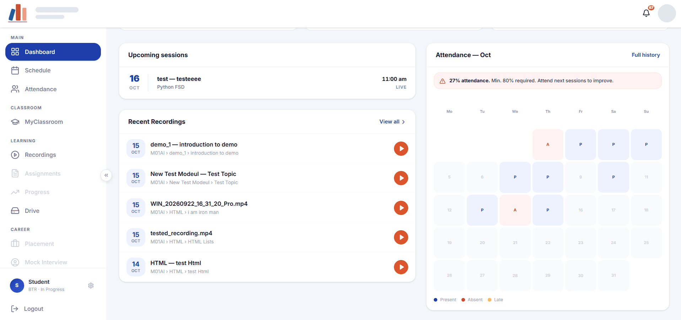Open MyClassroom in the sidebar
The height and width of the screenshot is (320, 681).
[x=53, y=122]
